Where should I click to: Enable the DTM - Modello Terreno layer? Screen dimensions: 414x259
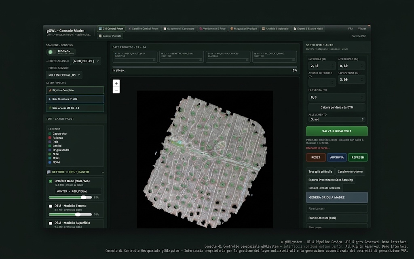(x=51, y=206)
